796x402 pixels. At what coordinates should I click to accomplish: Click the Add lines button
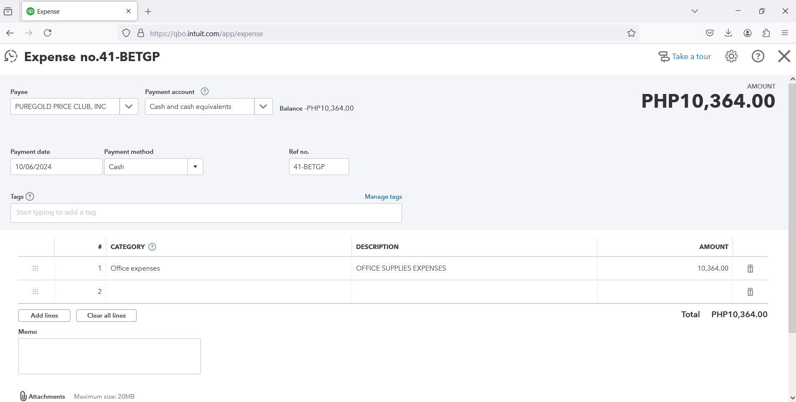44,316
